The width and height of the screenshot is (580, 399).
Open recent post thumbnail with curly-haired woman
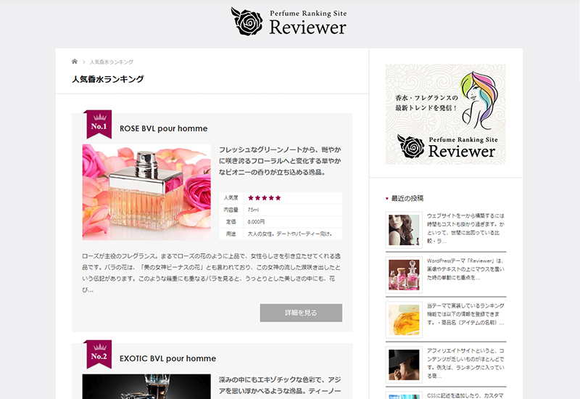(404, 230)
